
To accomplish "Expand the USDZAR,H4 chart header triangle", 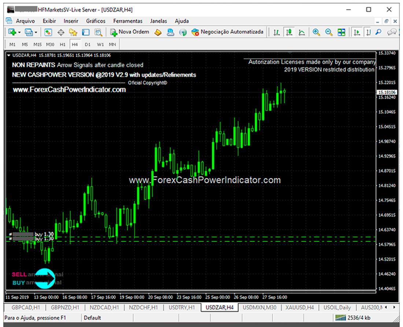I will 9,55.
